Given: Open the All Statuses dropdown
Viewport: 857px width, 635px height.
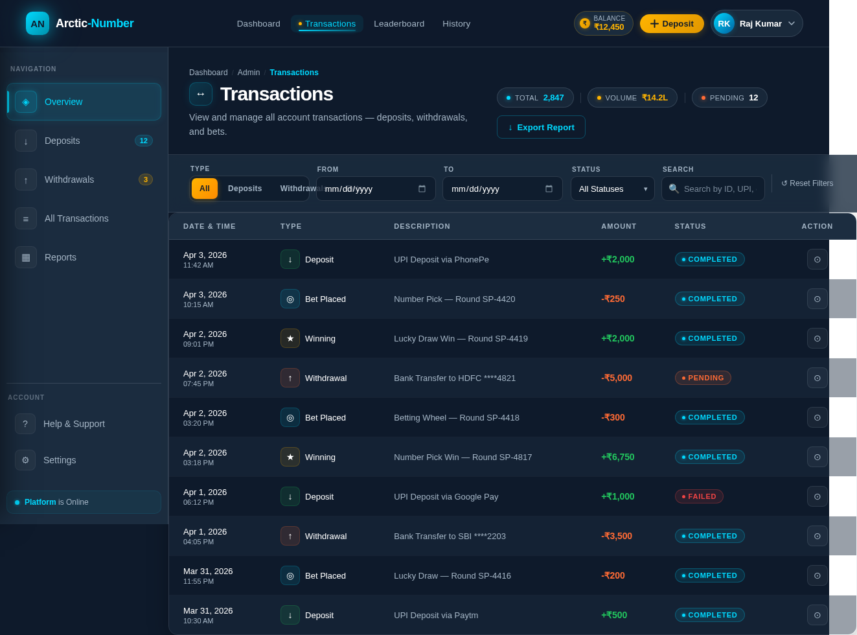Looking at the screenshot, I should (612, 189).
